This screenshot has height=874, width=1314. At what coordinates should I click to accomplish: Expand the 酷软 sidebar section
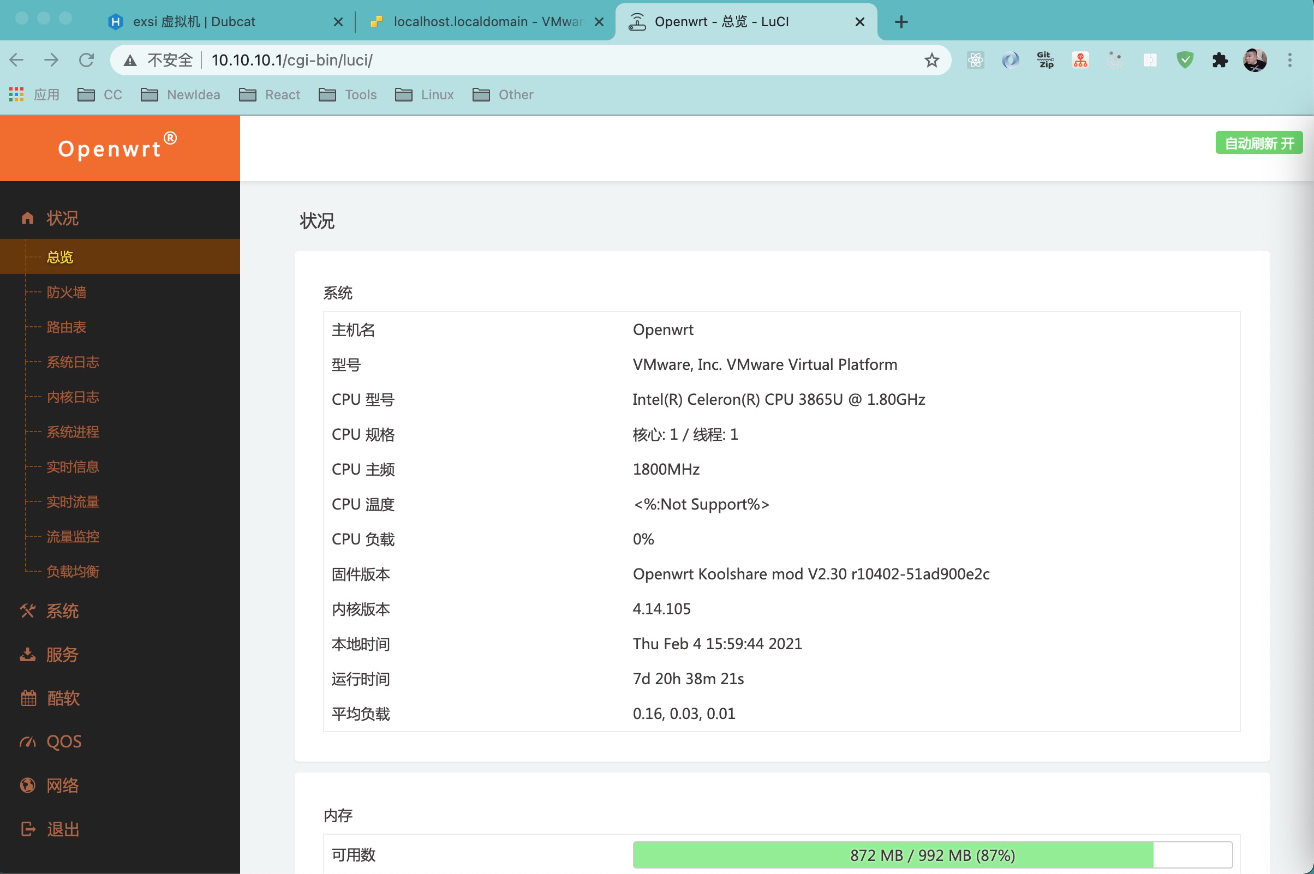point(120,698)
